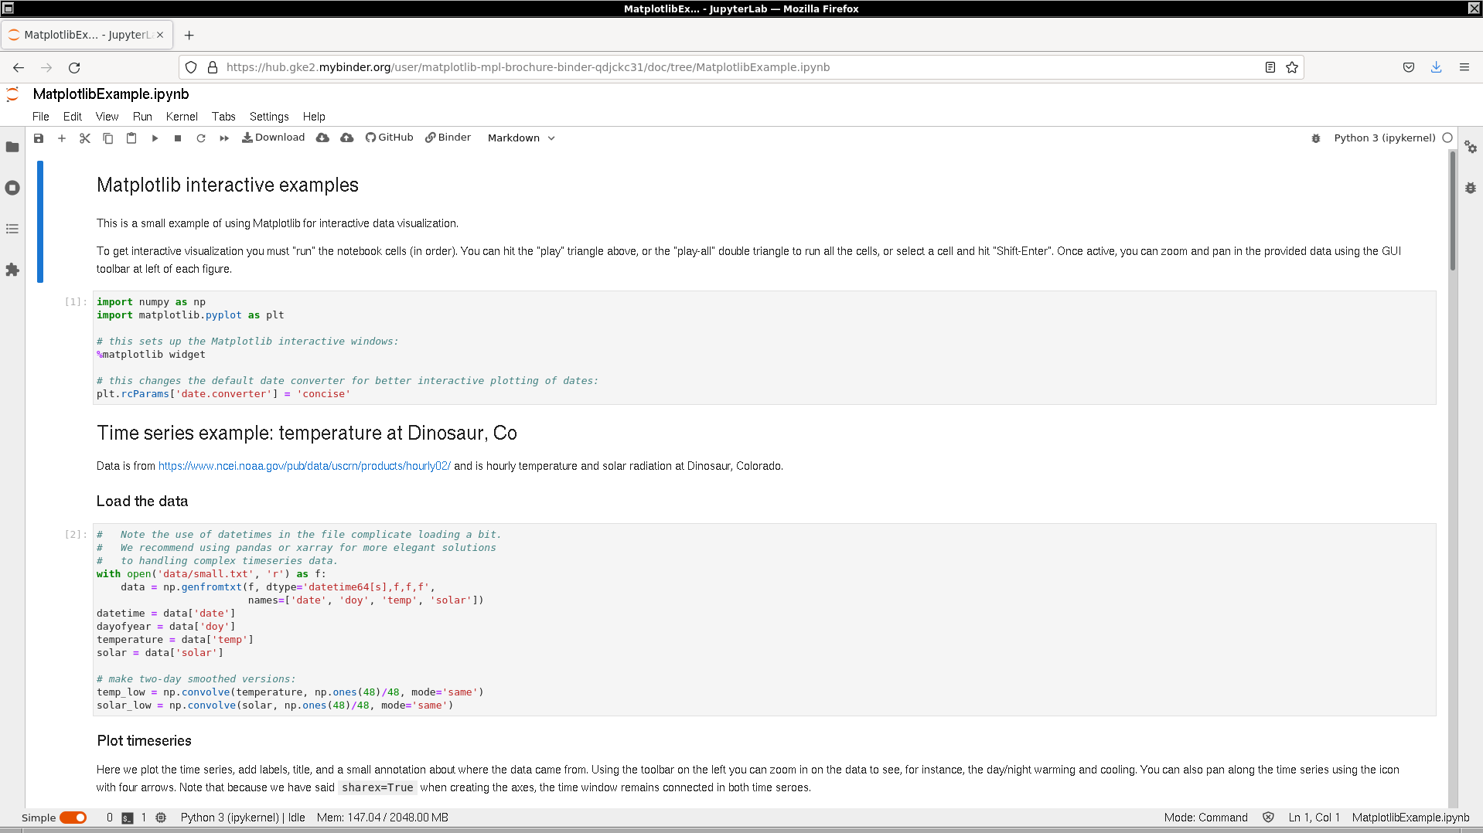Open the Settings menu

(269, 117)
